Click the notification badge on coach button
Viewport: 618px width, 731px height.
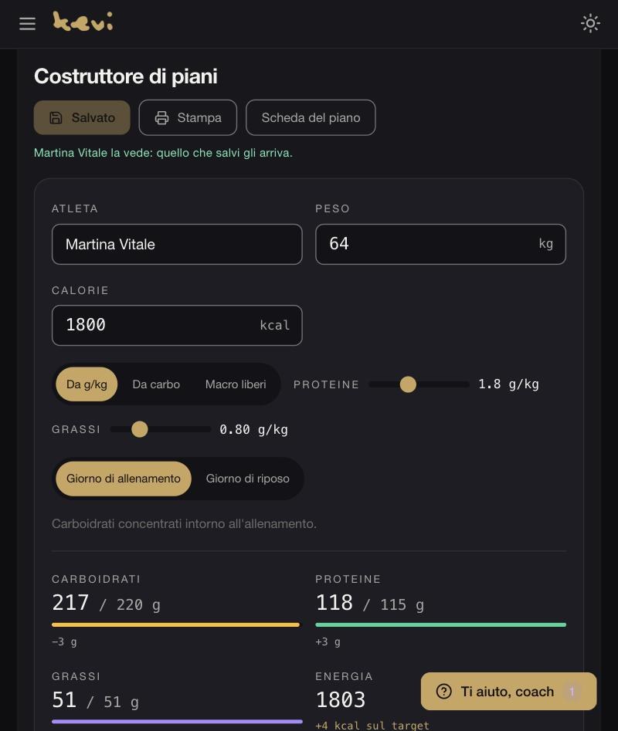click(x=572, y=692)
